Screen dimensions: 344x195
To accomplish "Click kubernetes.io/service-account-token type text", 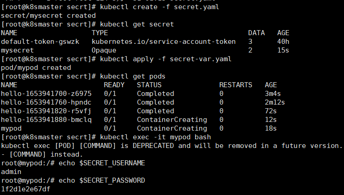I will click(x=164, y=42).
